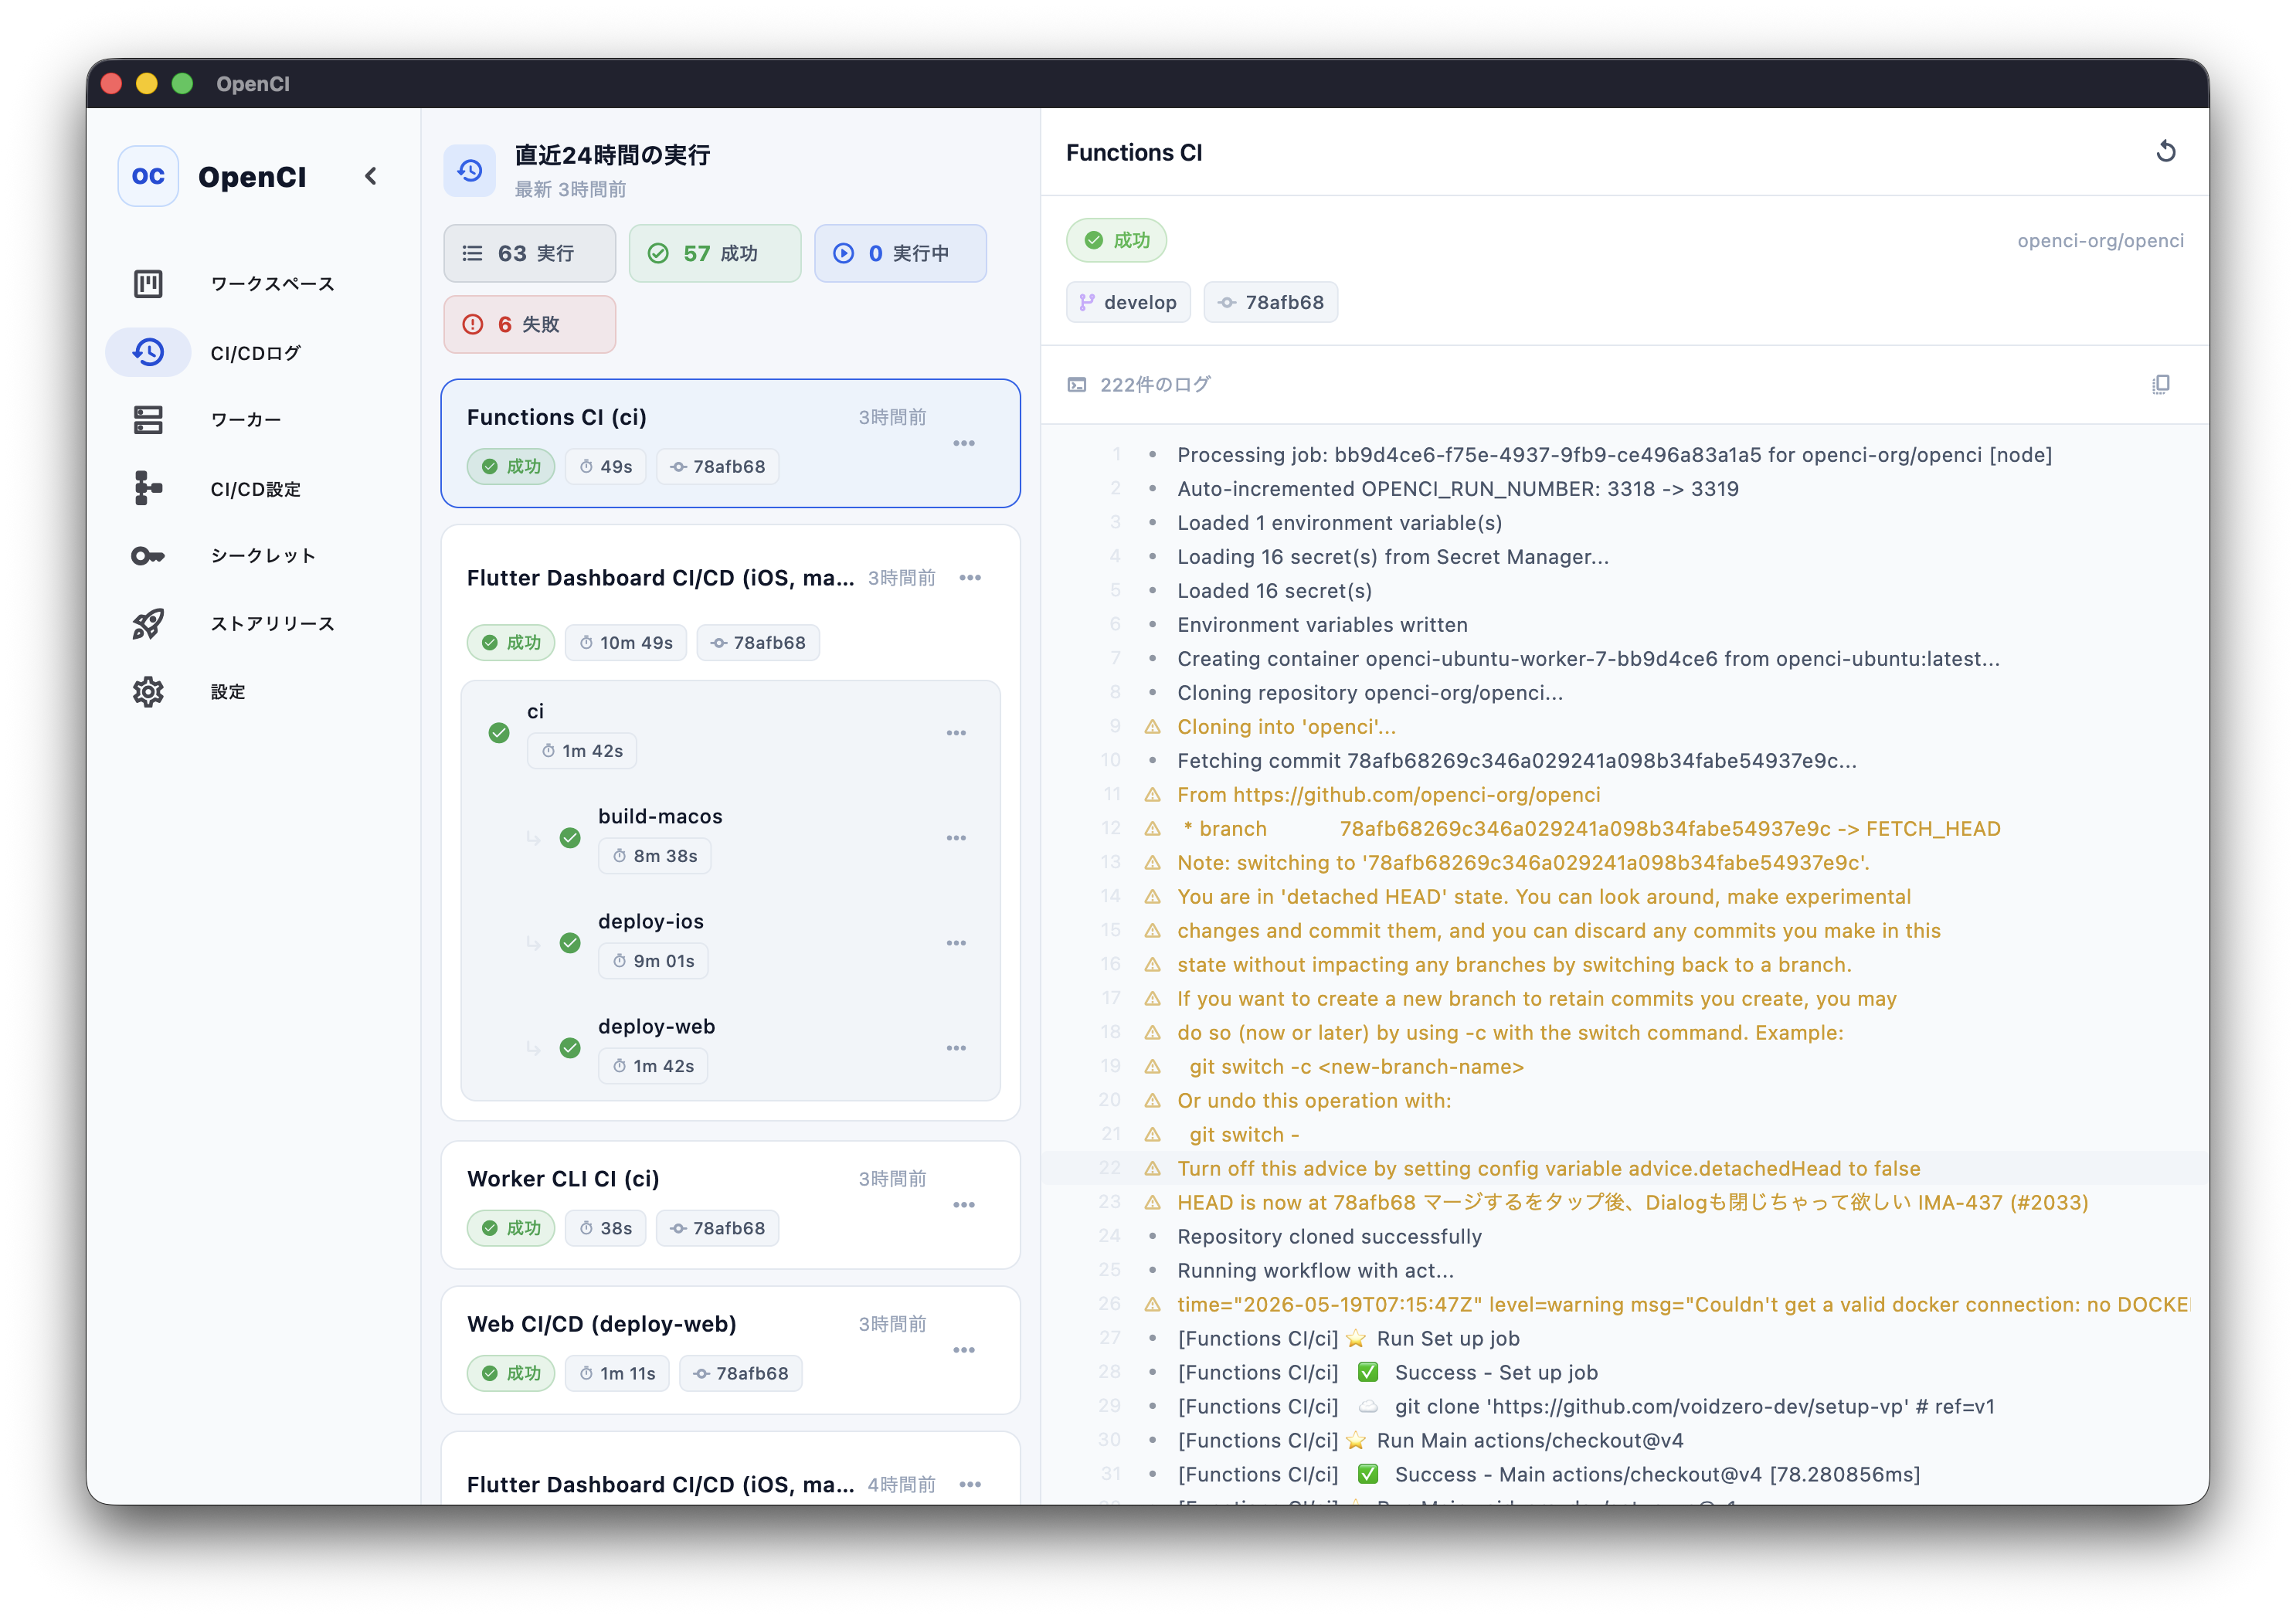Image resolution: width=2296 pixels, height=1619 pixels.
Task: Select the ci job row
Action: tap(731, 733)
